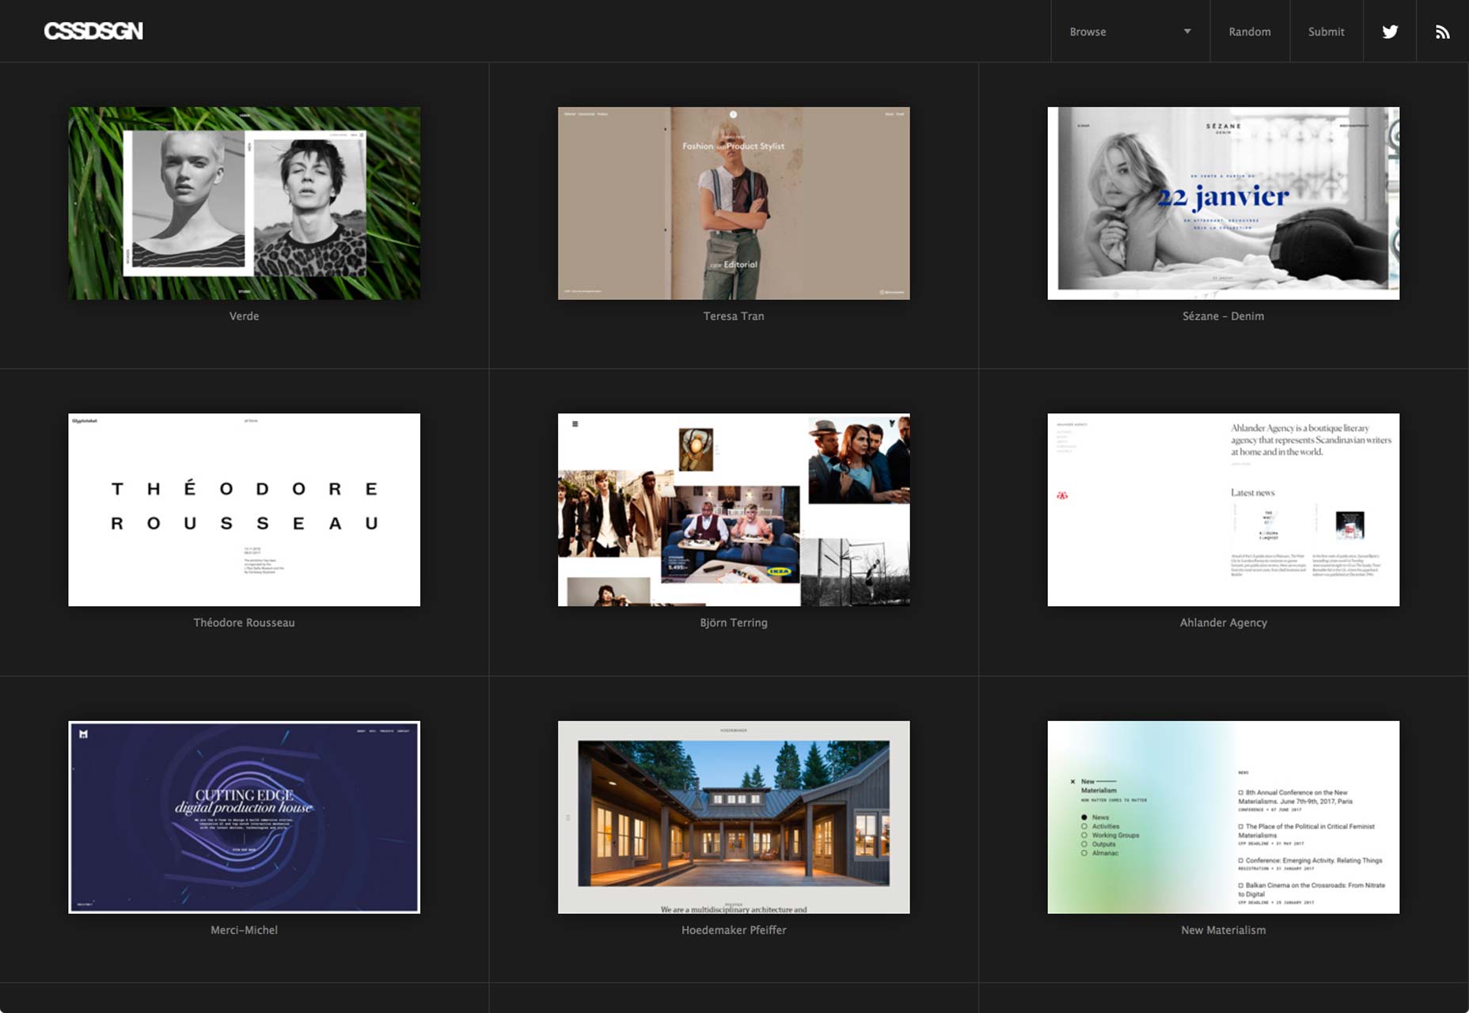1469x1013 pixels.
Task: Open the Théodore Rousseau screenshot
Action: [x=244, y=509]
